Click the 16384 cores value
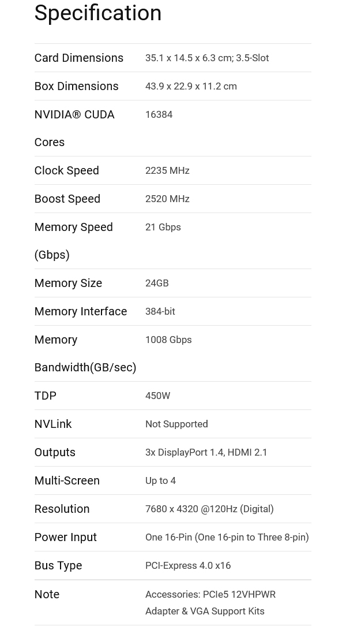The image size is (346, 641). pyautogui.click(x=159, y=114)
